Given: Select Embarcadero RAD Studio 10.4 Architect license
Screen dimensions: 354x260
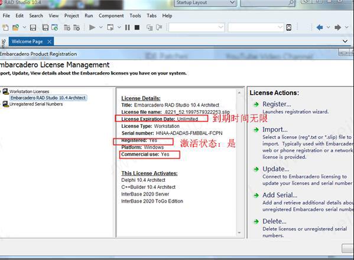Looking at the screenshot, I should pos(48,98).
